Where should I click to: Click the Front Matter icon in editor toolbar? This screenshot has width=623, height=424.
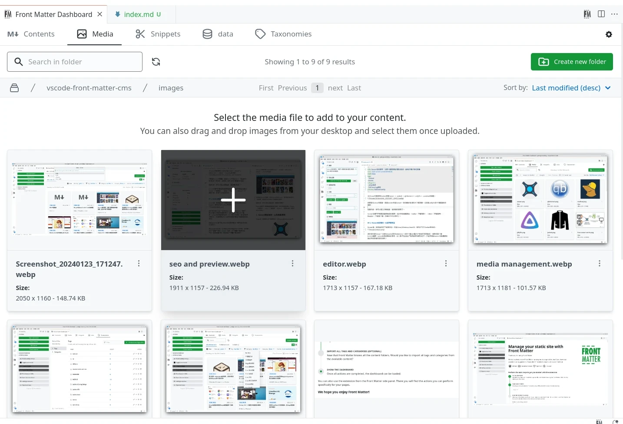587,14
